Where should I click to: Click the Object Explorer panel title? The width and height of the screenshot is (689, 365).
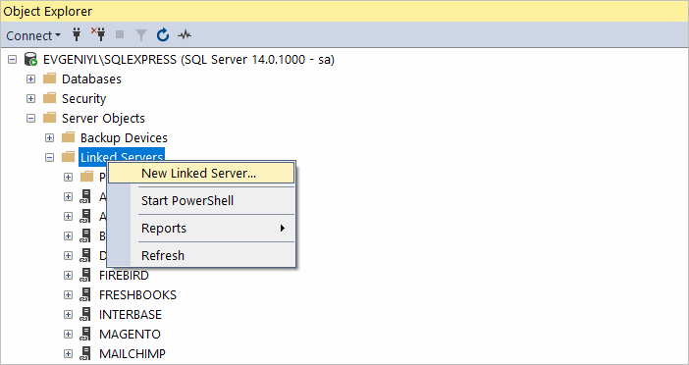(x=48, y=11)
